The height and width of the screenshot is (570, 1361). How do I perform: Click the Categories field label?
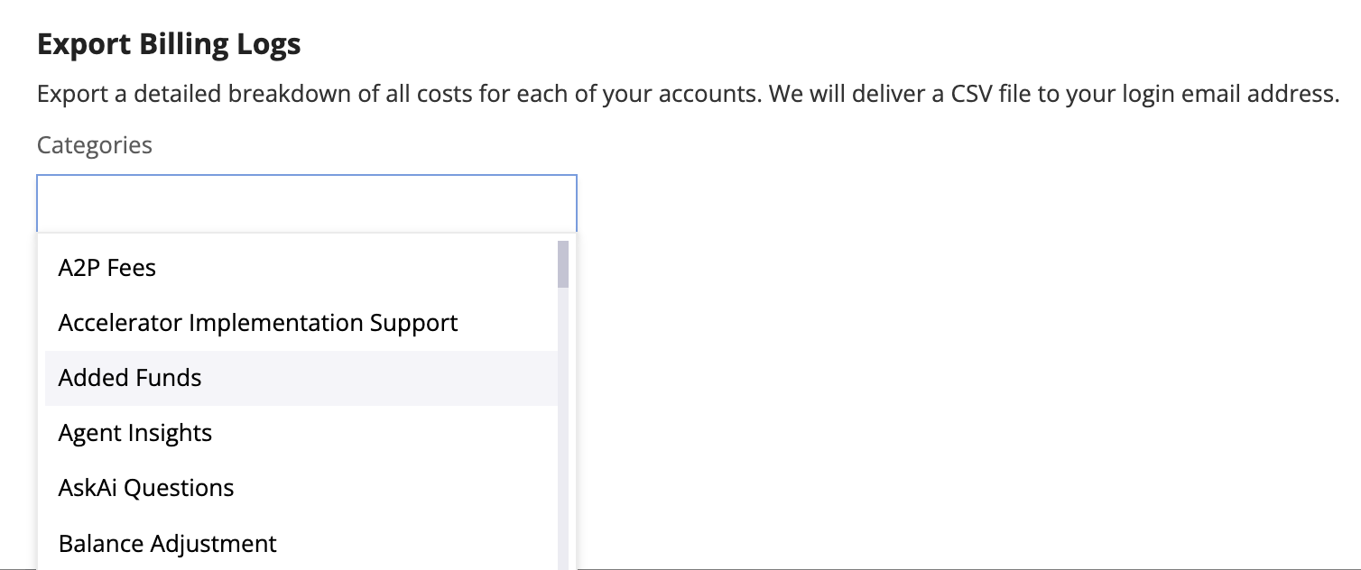[95, 145]
